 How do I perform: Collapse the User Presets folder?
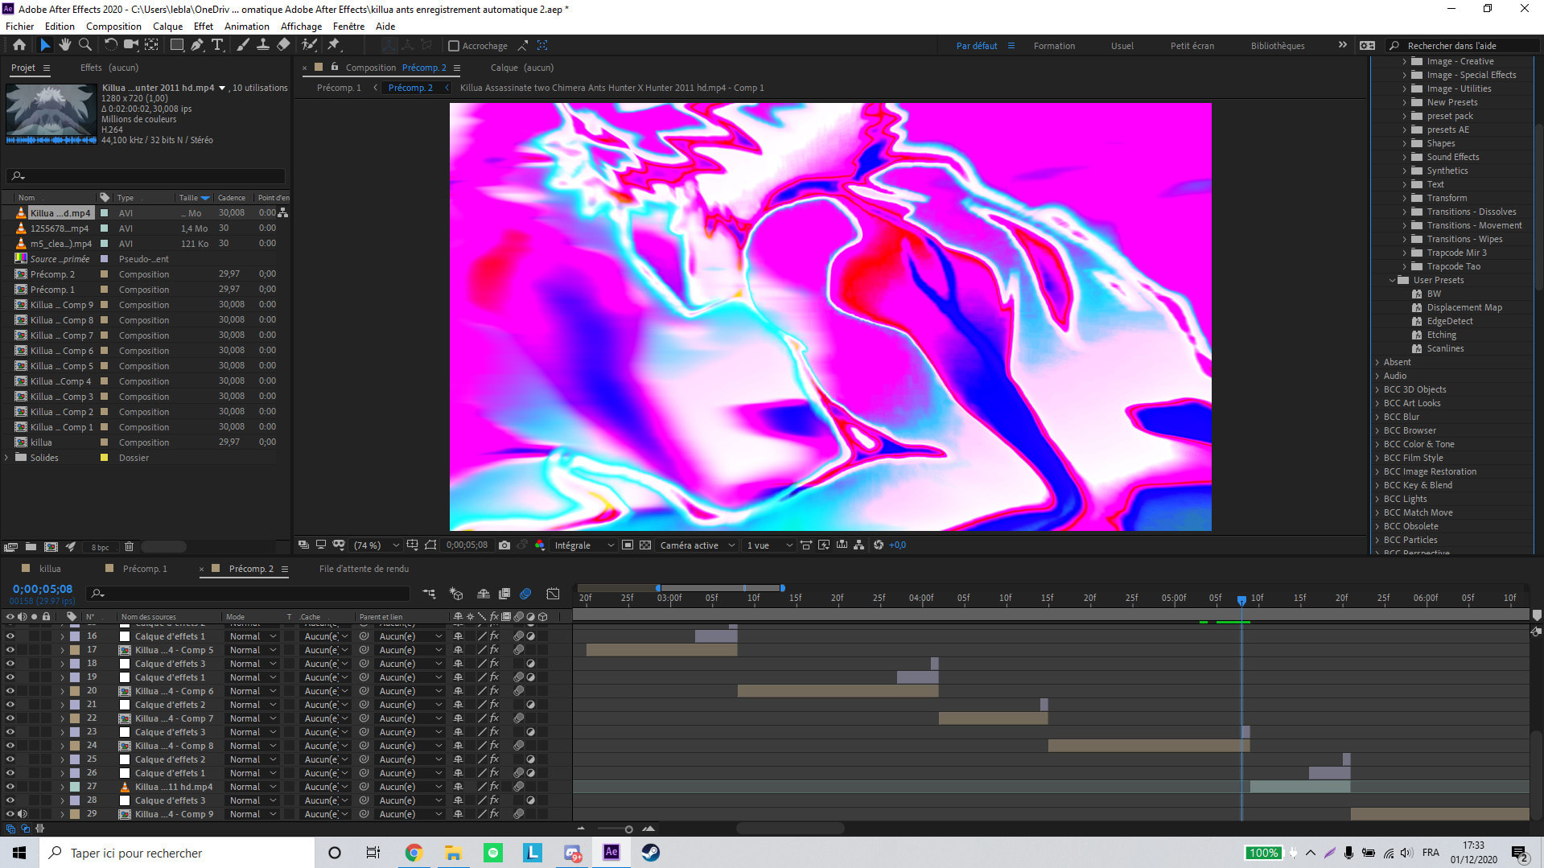[1392, 280]
